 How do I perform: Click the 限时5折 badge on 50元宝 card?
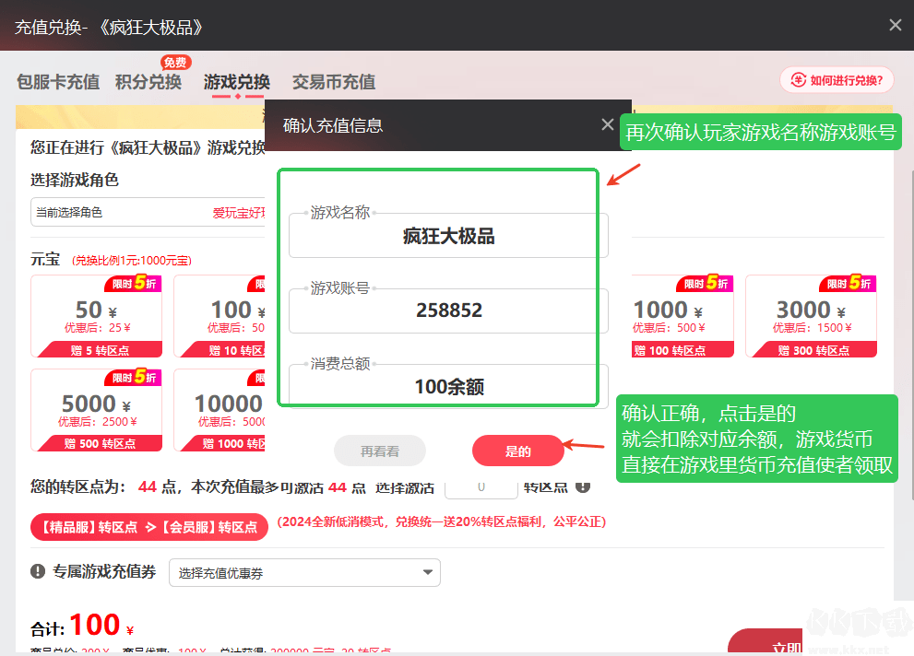coord(131,283)
